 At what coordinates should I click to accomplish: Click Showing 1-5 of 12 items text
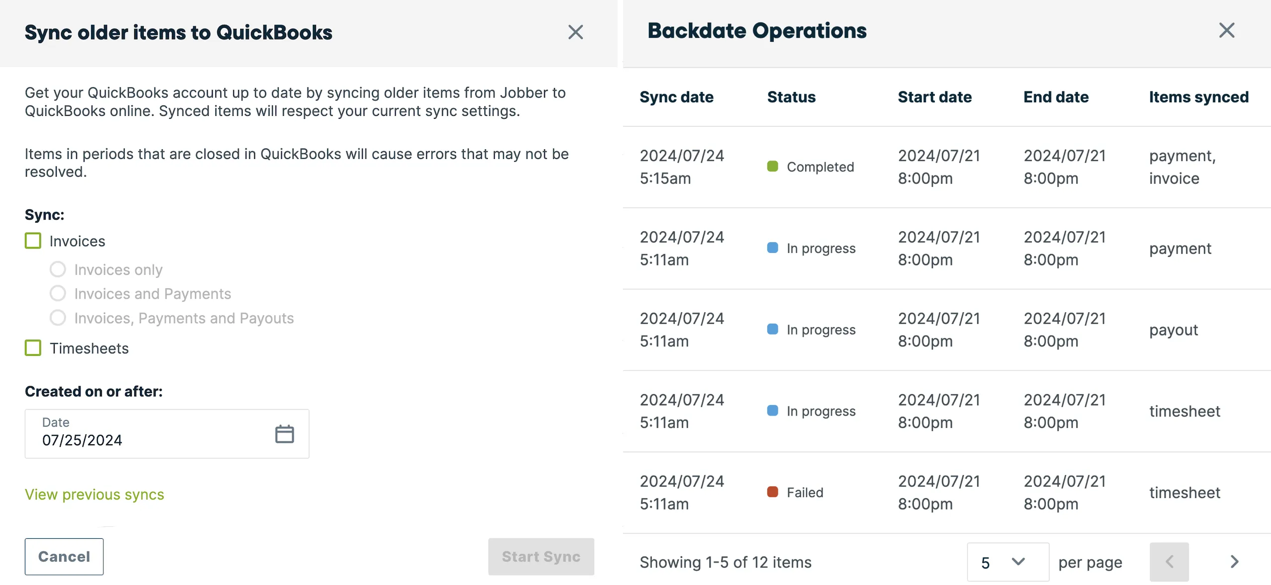726,562
